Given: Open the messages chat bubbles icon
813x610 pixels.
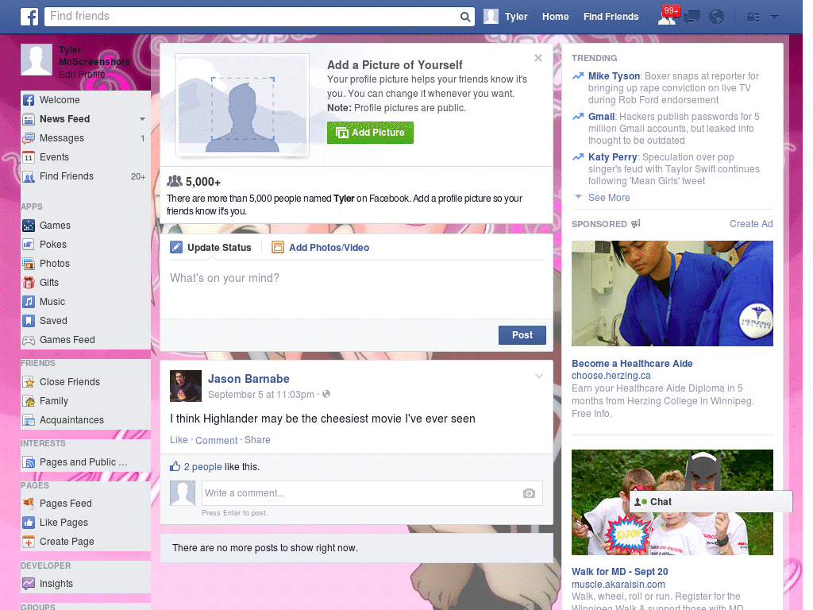Looking at the screenshot, I should click(x=692, y=17).
